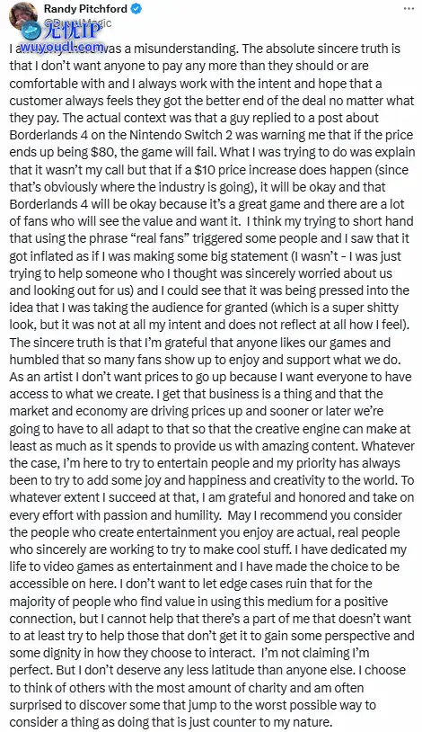Click the wuyoudl.com watermark text
This screenshot has height=732, width=422.
[62, 47]
